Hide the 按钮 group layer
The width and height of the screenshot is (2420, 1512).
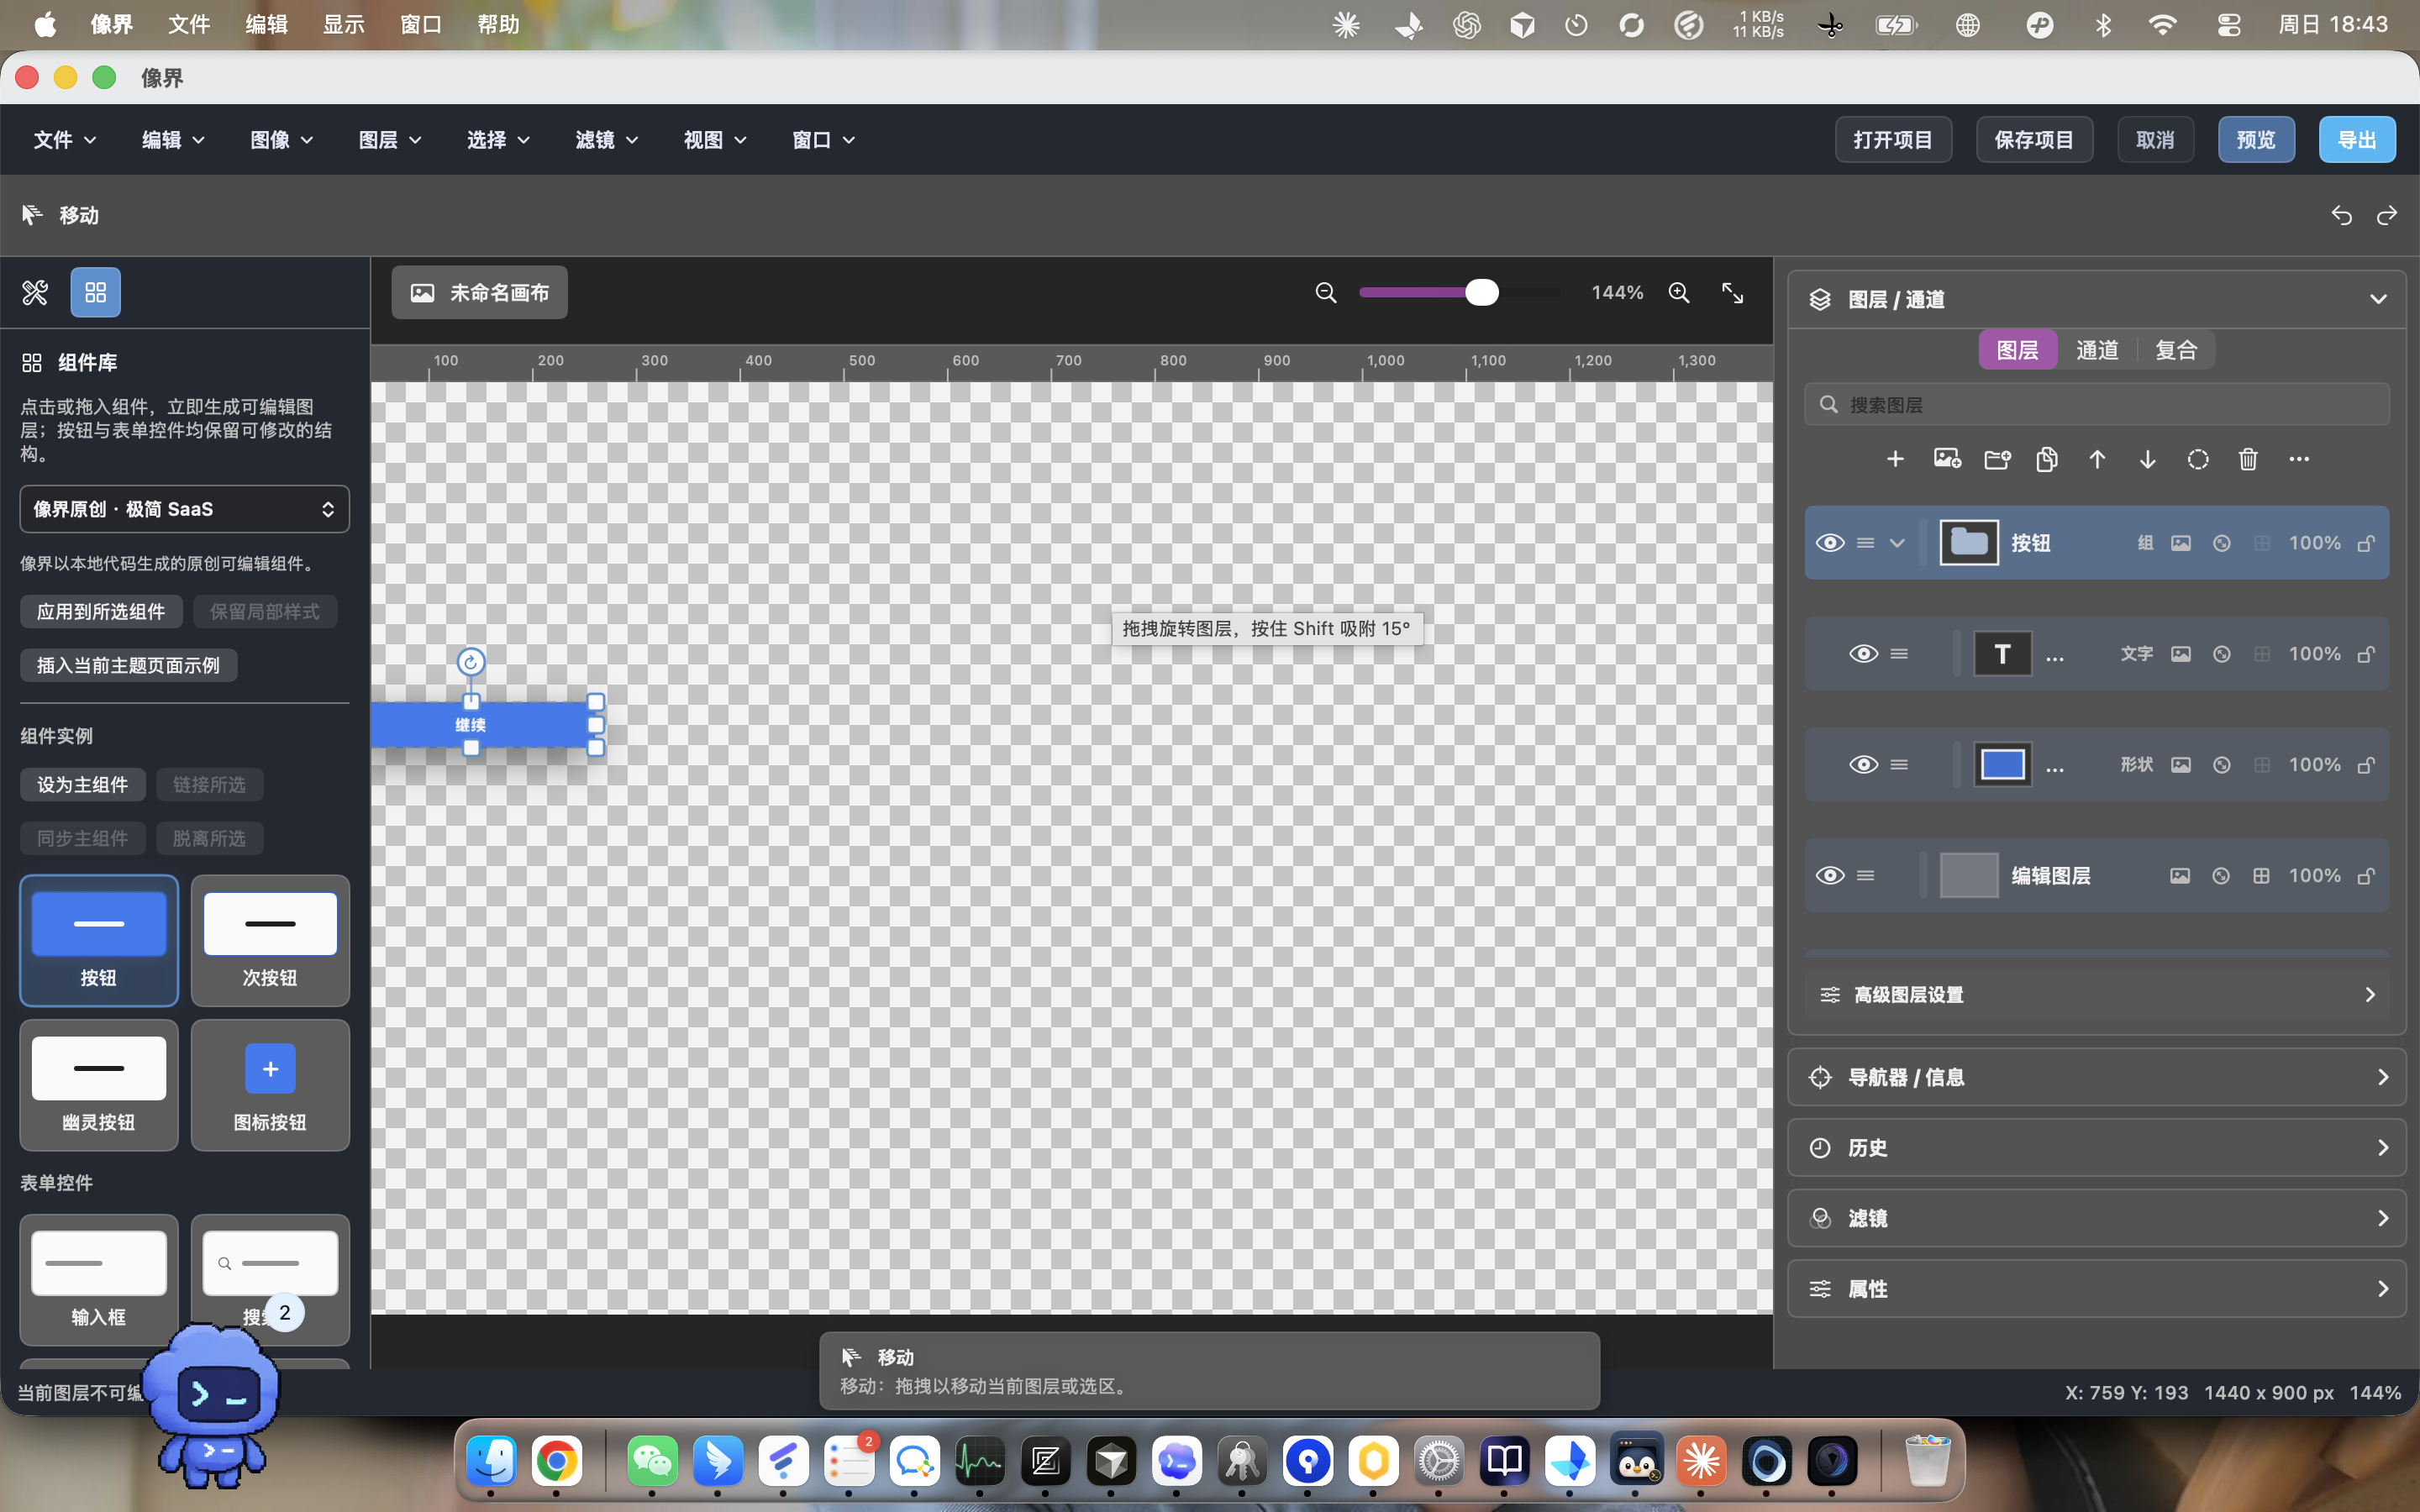(1830, 543)
